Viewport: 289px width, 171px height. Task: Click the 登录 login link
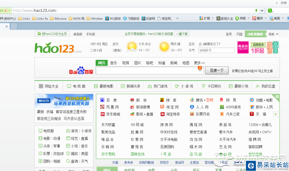tap(229, 34)
